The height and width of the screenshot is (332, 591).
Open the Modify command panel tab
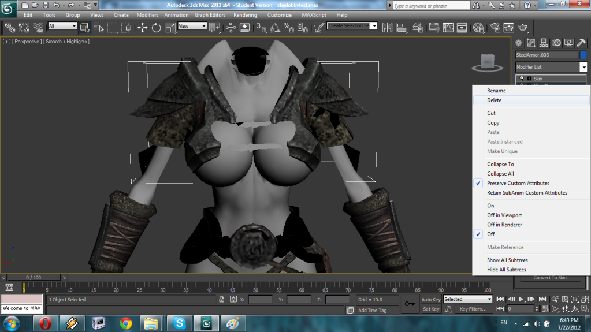coord(531,43)
